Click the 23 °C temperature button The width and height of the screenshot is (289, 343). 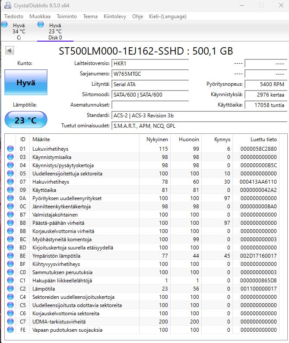[x=25, y=120]
